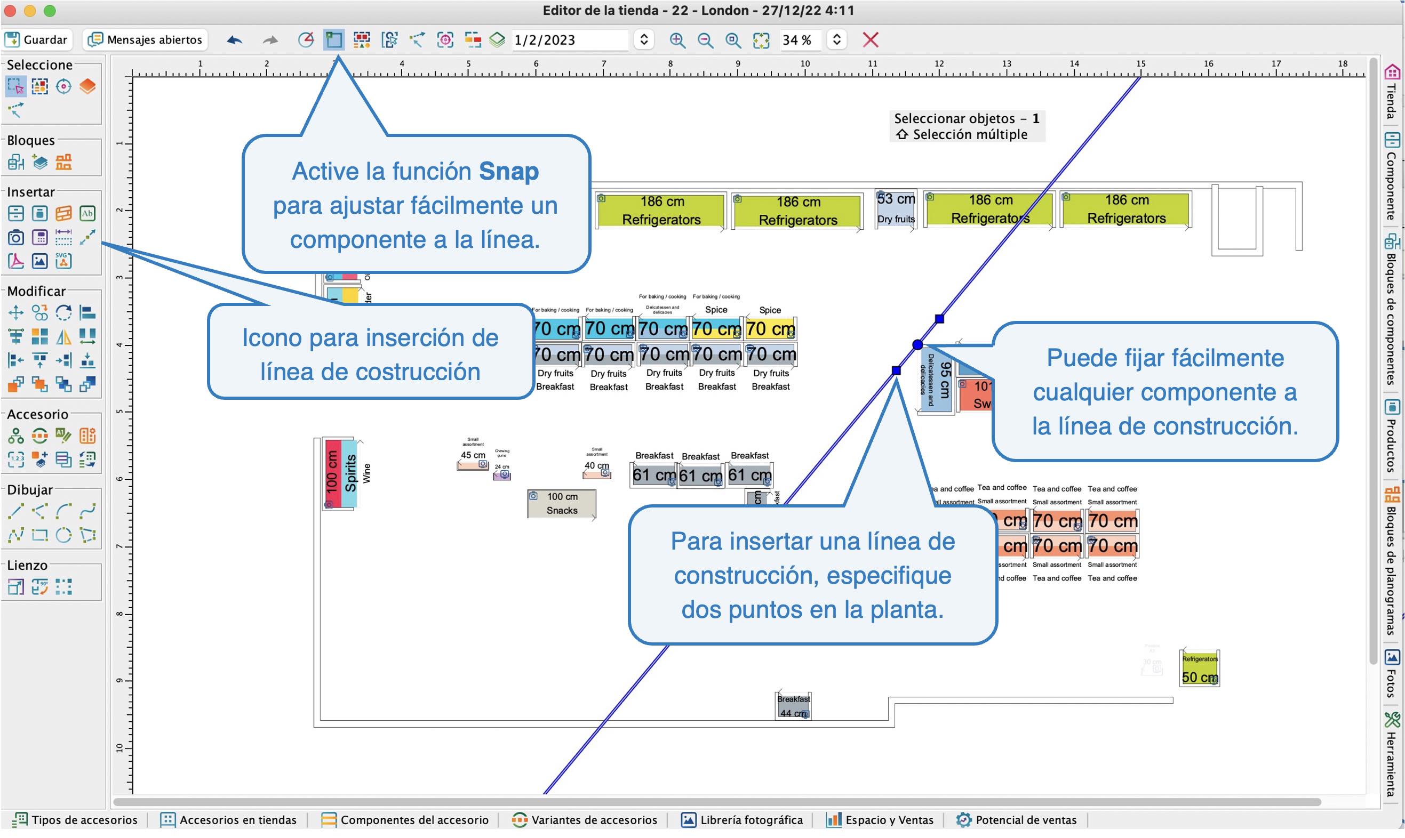
Task: Click the insert construction line icon
Action: click(87, 238)
